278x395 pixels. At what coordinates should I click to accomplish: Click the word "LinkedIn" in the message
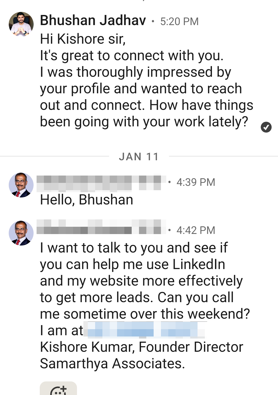(x=199, y=265)
